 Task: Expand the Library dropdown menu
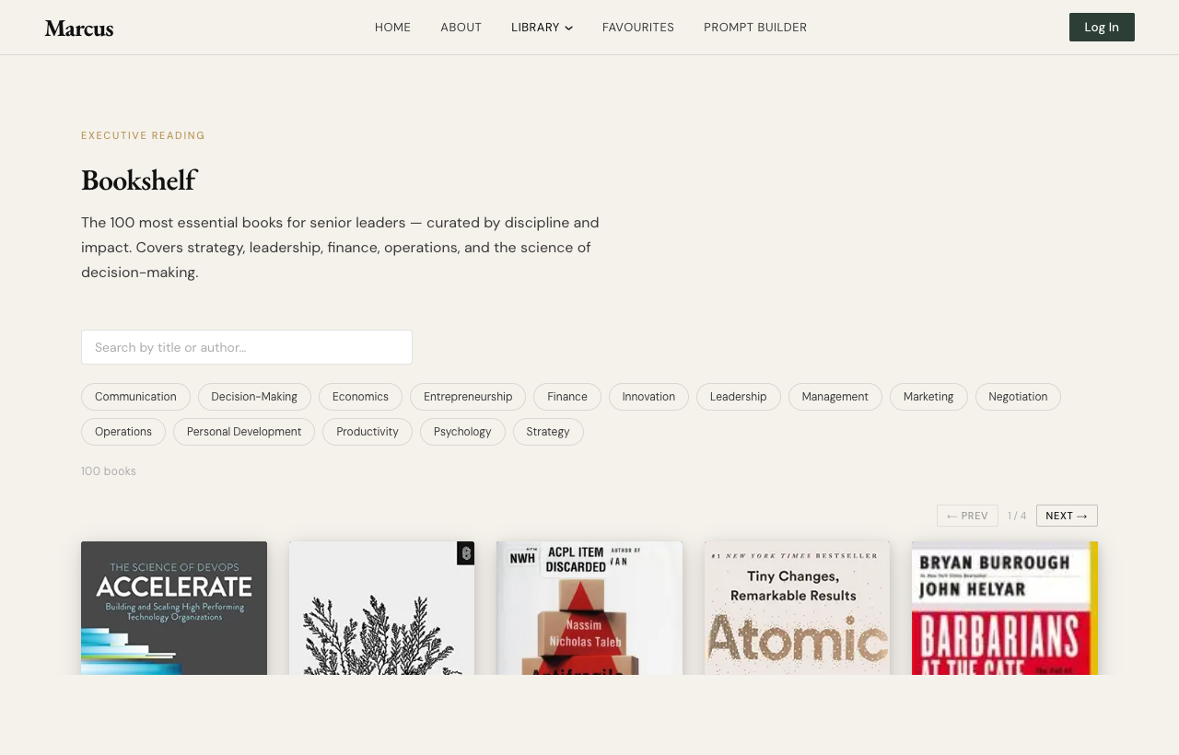(x=542, y=28)
